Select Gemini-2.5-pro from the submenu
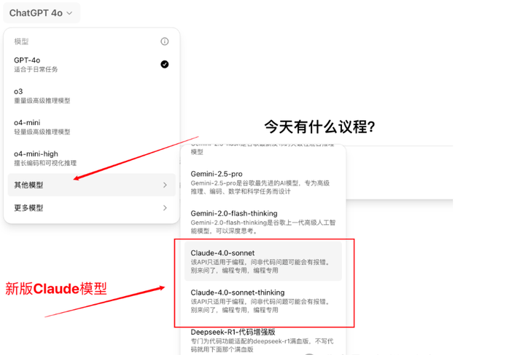Viewport: 525px width, 355px height. [x=262, y=183]
